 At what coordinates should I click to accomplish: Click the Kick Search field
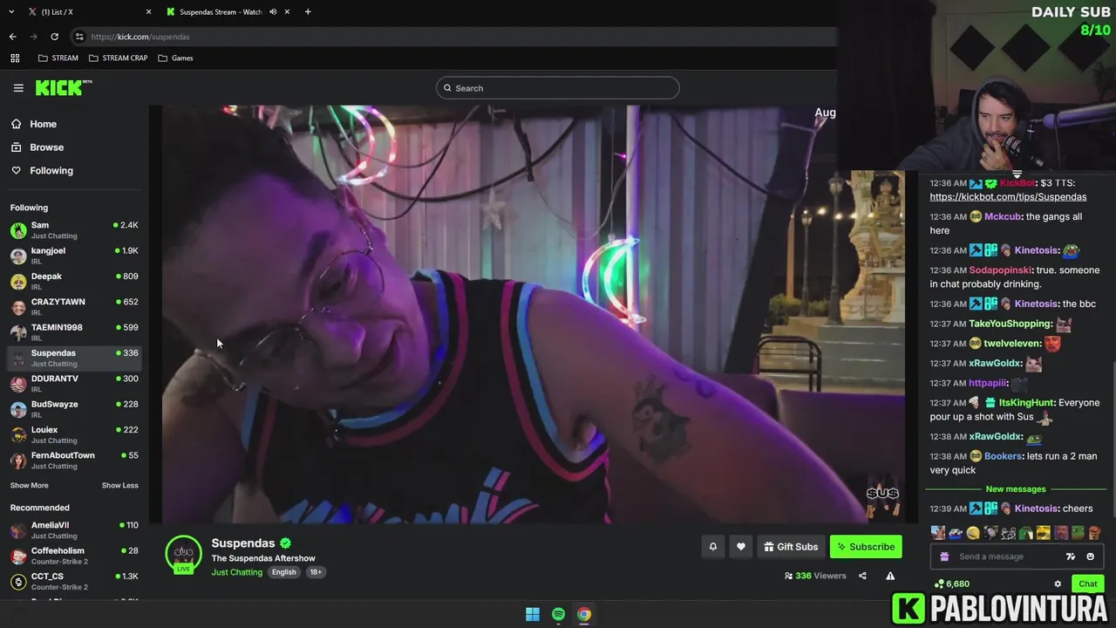[x=558, y=88]
